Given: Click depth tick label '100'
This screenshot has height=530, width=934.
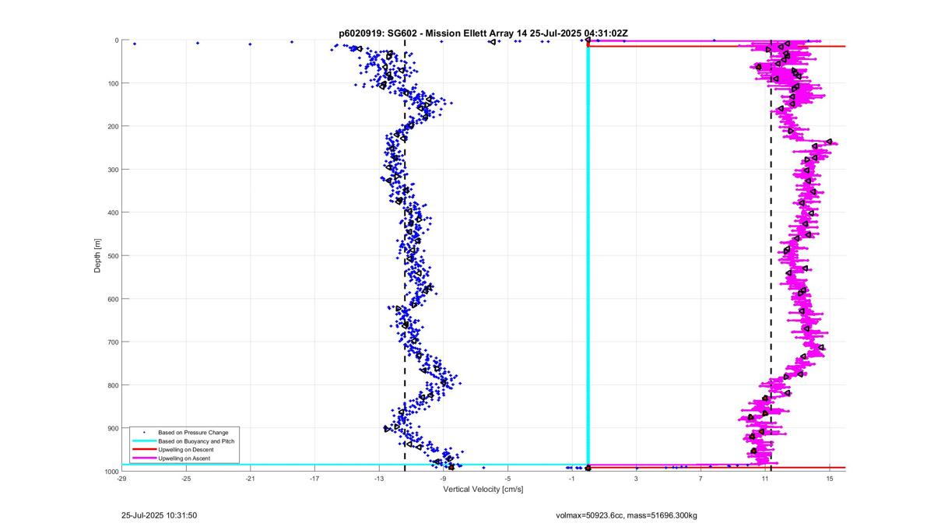Looking at the screenshot, I should click(x=113, y=83).
